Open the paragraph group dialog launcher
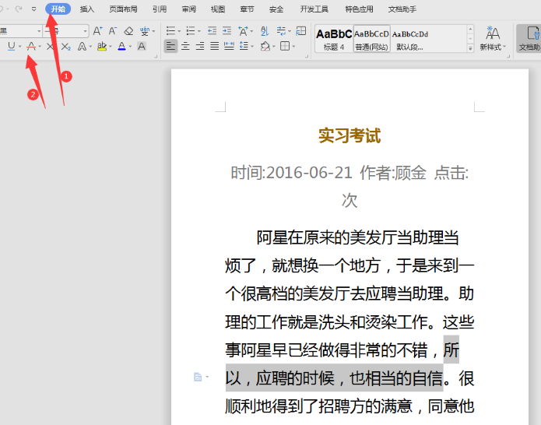The image size is (541, 425). coord(307,56)
